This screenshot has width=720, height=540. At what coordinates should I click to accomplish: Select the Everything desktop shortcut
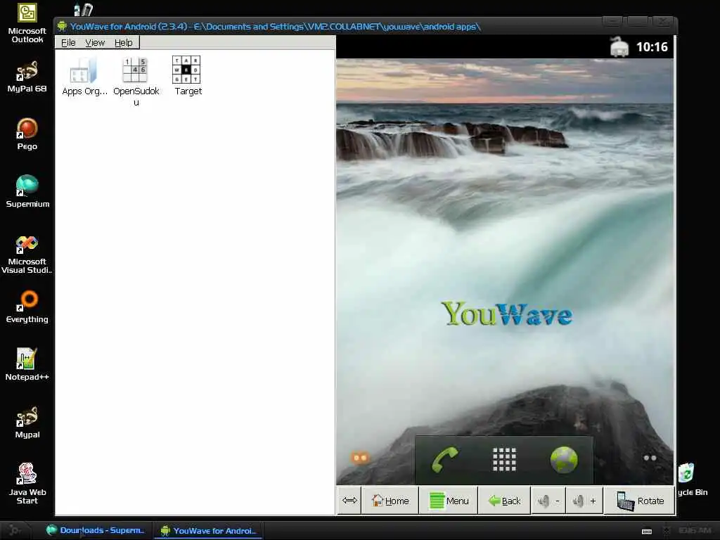click(27, 307)
